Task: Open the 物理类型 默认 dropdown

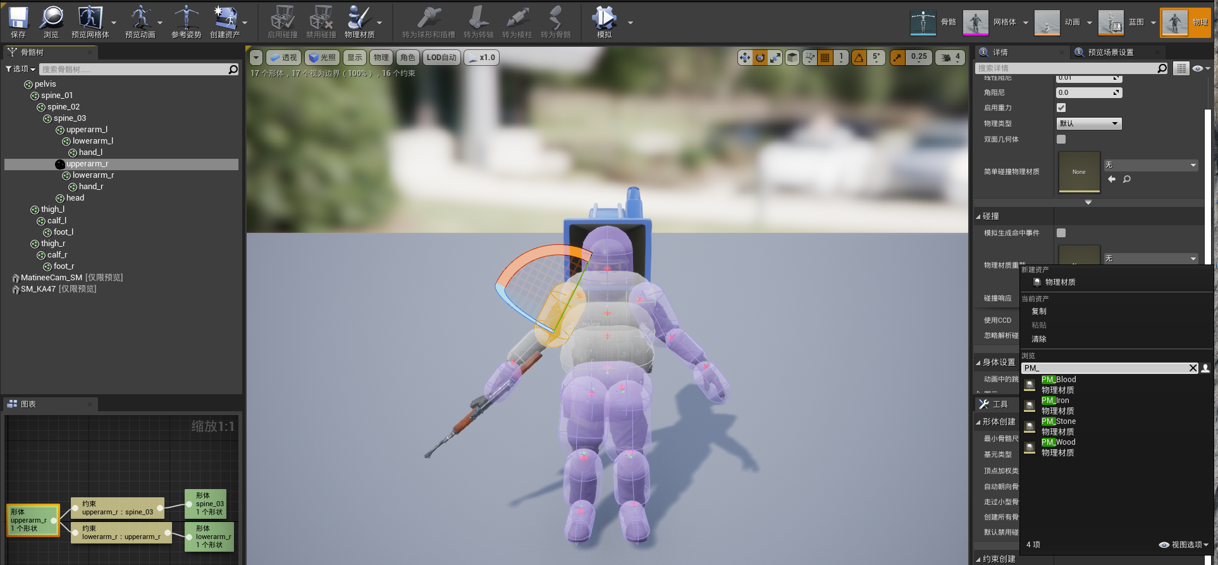Action: tap(1089, 123)
